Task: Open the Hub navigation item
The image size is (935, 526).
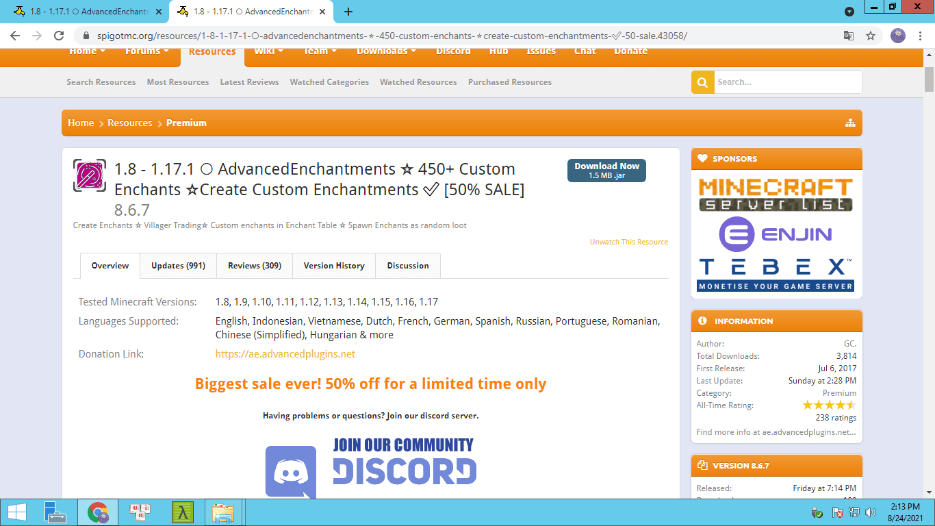Action: (498, 51)
